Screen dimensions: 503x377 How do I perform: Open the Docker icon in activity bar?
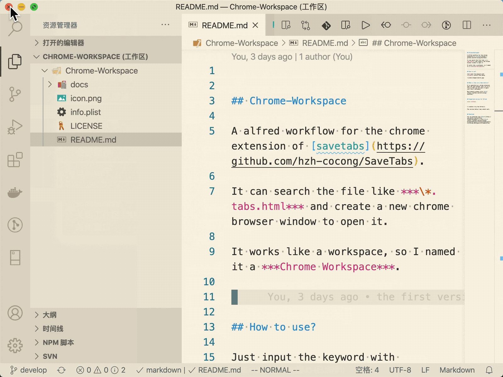click(15, 192)
